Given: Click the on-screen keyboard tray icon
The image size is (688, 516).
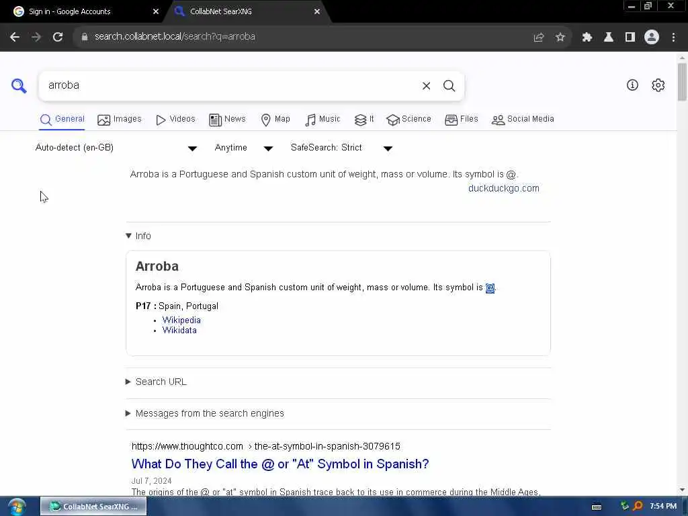Looking at the screenshot, I should [x=597, y=507].
